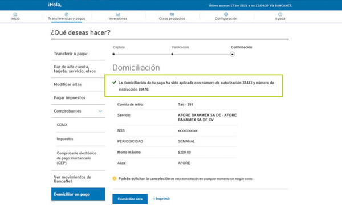This screenshot has height=205, width=342.
Task: Click the $200.00 maximum amount value
Action: click(184, 152)
